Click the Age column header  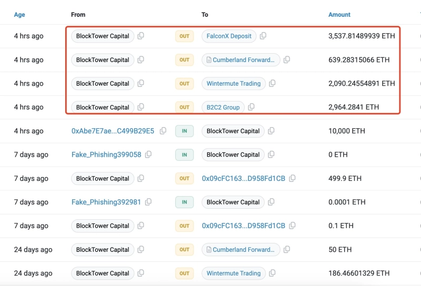(19, 15)
